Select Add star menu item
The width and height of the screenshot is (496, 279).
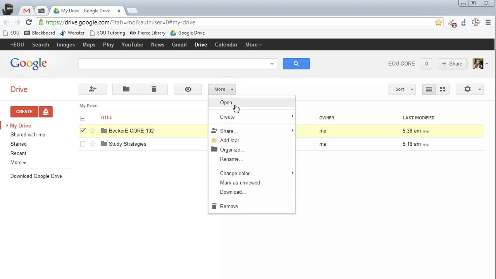[252, 140]
